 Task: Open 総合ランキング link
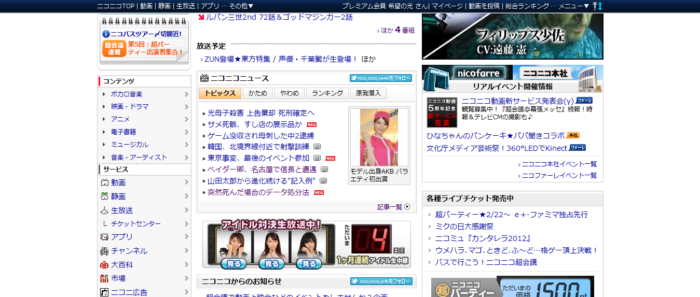coord(527,6)
